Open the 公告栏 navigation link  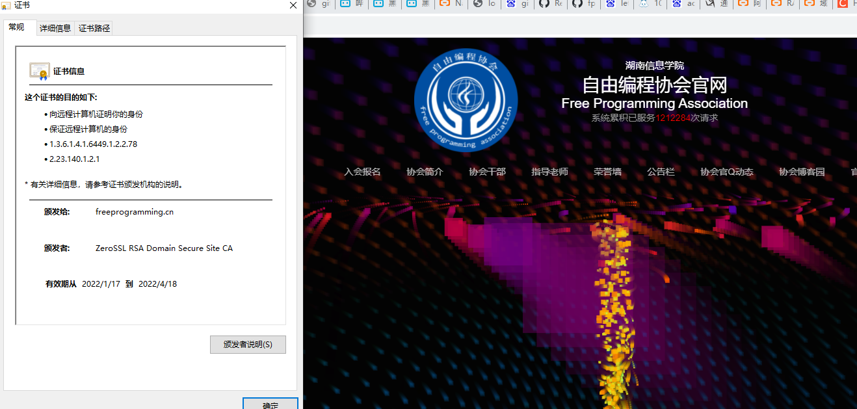(x=661, y=172)
